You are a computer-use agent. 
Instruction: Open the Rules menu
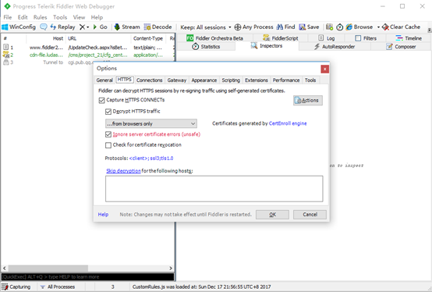point(41,17)
